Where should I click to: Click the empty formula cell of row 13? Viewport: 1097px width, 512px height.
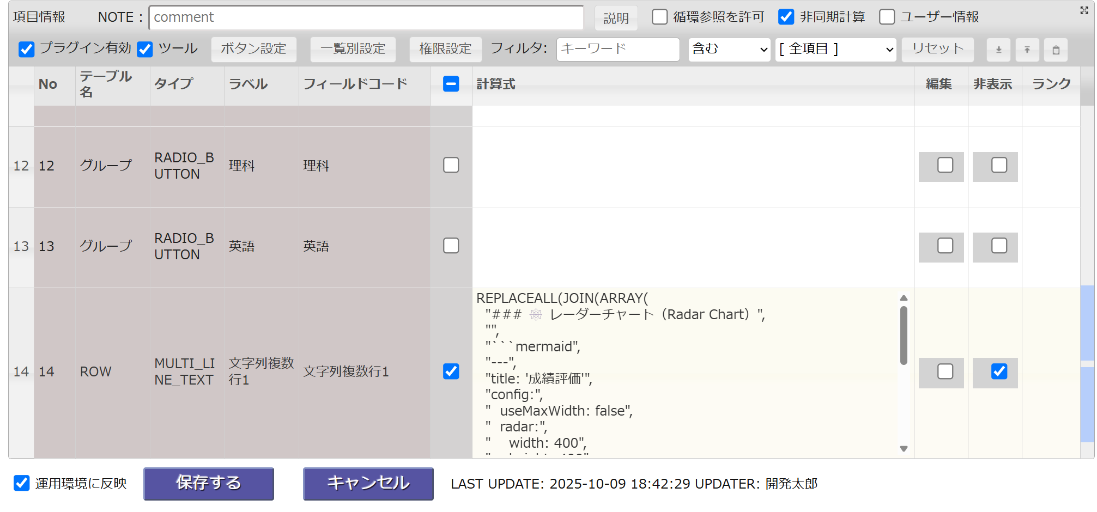pos(693,247)
